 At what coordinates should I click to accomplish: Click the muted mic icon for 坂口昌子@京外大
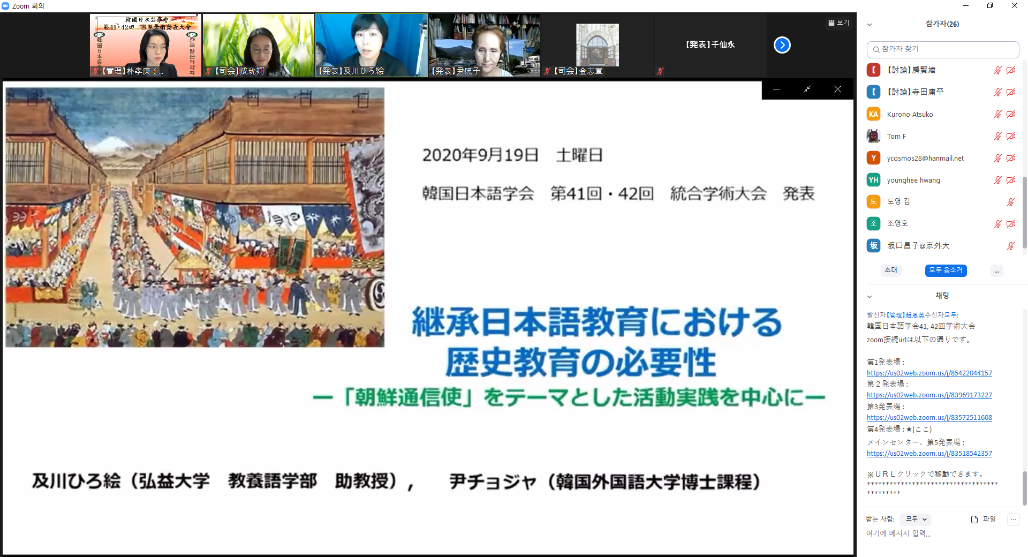pos(1010,246)
